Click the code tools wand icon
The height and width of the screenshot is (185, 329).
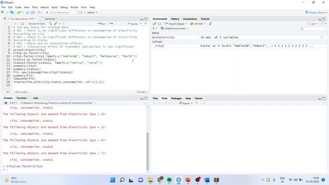(x=56, y=24)
